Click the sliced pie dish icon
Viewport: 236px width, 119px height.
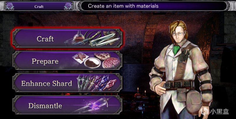click(111, 63)
